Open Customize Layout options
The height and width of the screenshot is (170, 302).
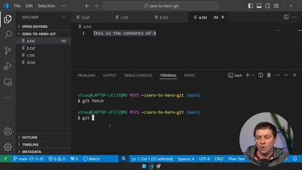point(276,6)
